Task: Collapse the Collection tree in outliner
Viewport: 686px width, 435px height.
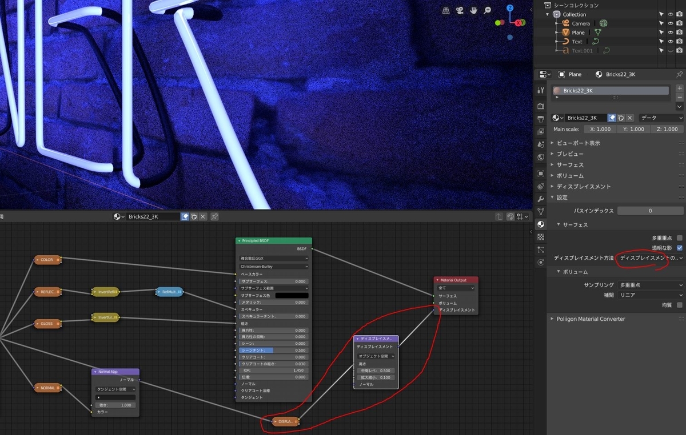Action: [548, 14]
